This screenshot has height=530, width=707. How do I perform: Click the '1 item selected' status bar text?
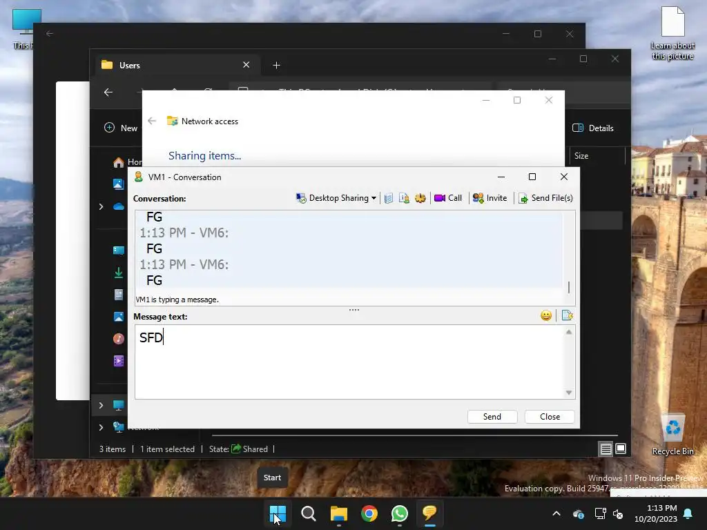167,449
